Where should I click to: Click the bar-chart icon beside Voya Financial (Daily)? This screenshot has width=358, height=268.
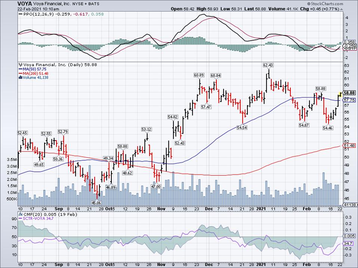[21, 65]
